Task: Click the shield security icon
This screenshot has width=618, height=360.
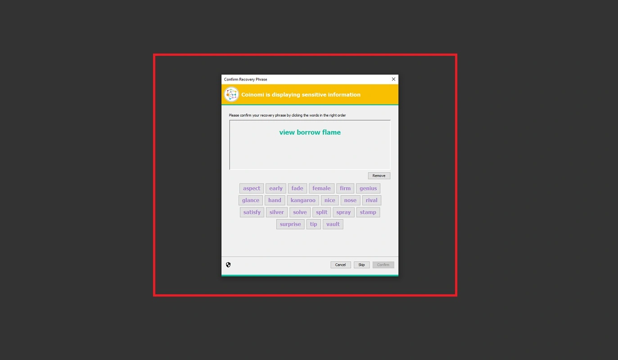Action: click(228, 265)
